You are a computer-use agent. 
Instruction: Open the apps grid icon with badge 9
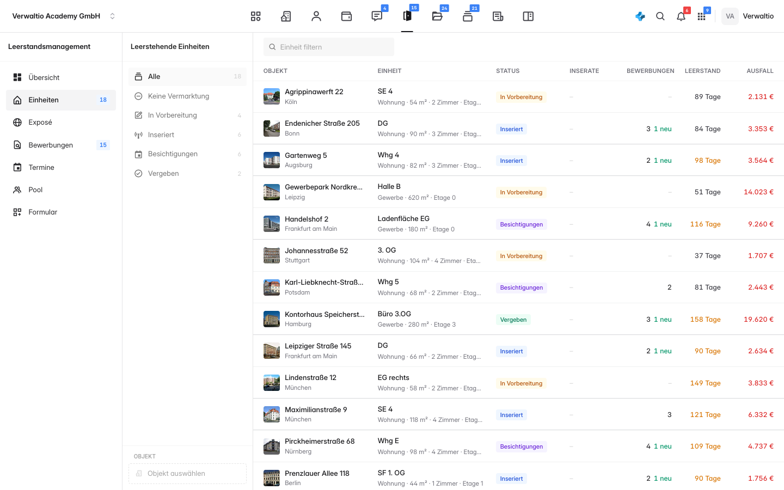(701, 16)
